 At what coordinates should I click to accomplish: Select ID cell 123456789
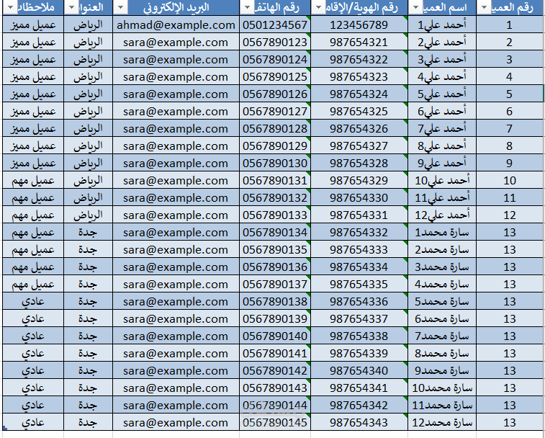359,25
